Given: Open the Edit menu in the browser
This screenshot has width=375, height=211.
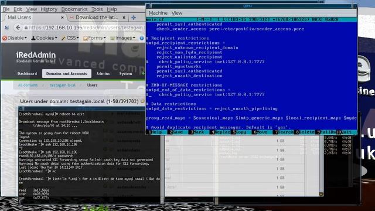Looking at the screenshot, I should point(18,9).
